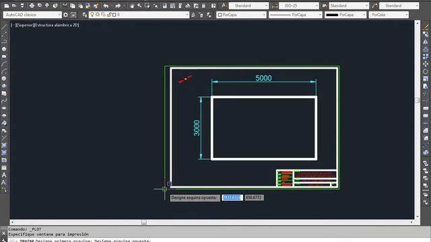This screenshot has width=431, height=242.
Task: Select the Pan hand tool
Action: [132, 5]
